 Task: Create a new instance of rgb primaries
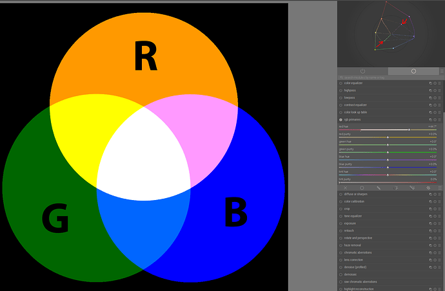tap(430, 120)
